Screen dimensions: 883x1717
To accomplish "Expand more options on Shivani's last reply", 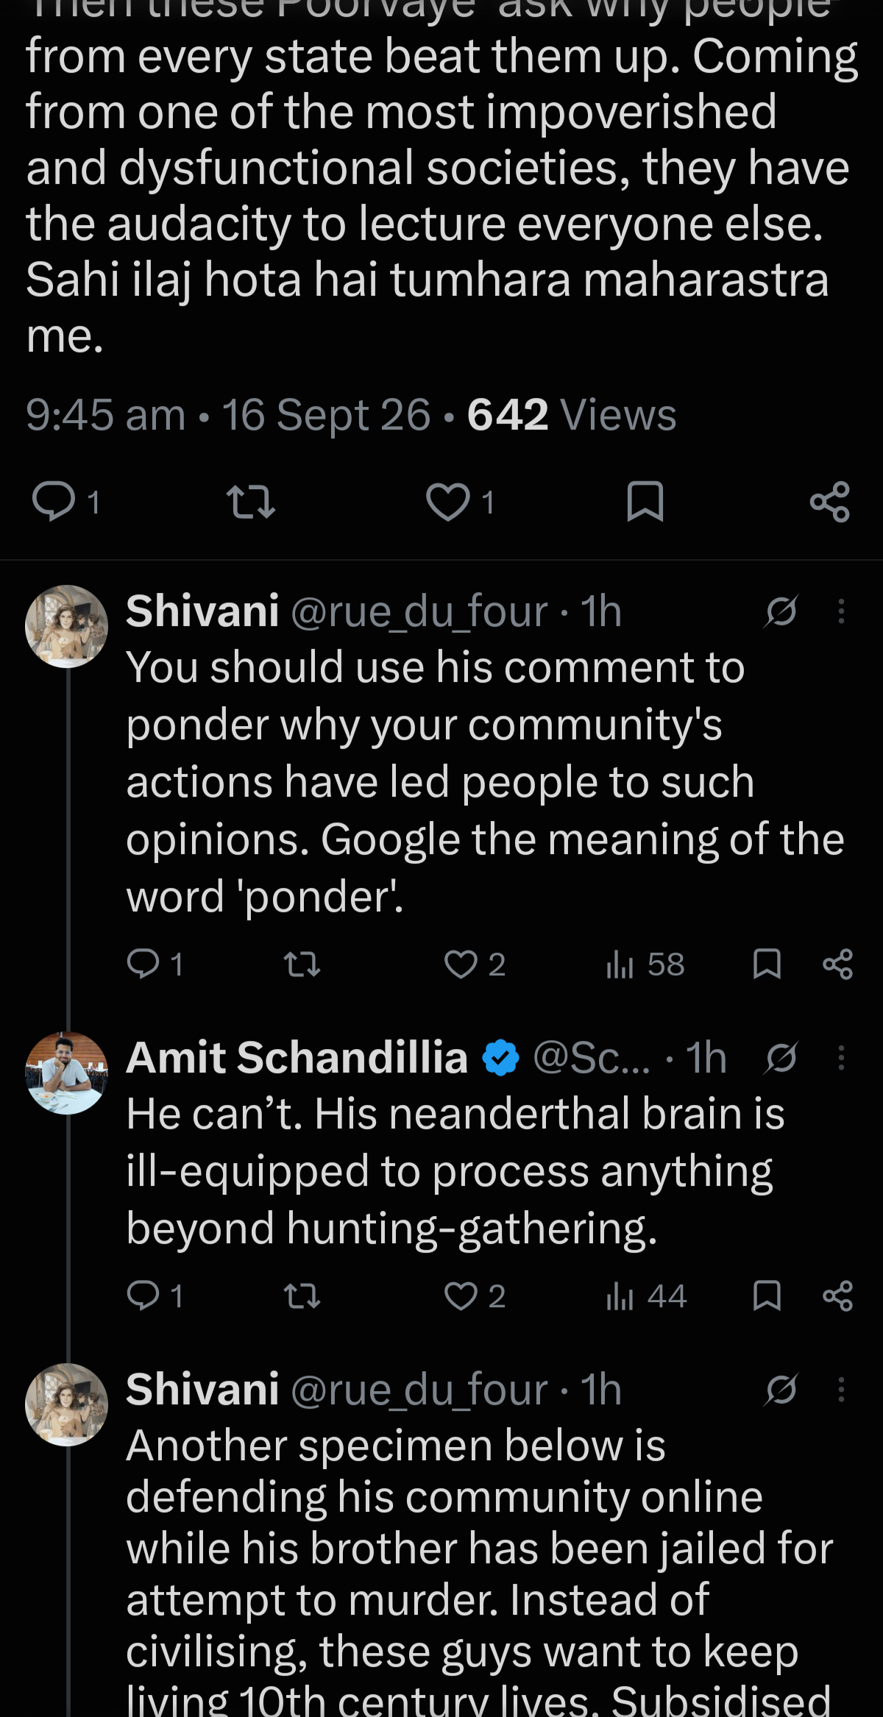I will pyautogui.click(x=842, y=1390).
